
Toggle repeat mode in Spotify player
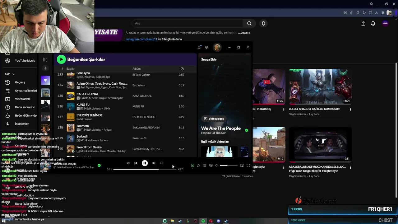[161, 163]
